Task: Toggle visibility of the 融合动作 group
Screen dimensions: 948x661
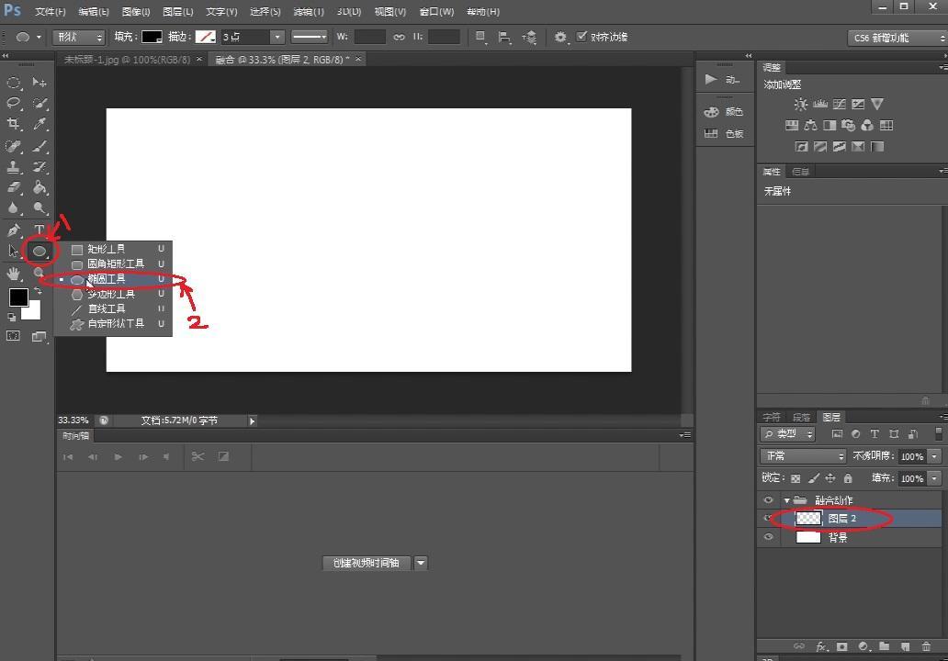Action: (768, 500)
